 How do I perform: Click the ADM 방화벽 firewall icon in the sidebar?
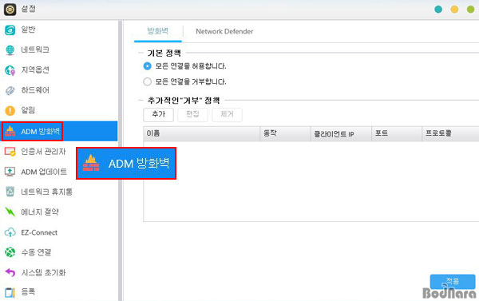coord(10,132)
